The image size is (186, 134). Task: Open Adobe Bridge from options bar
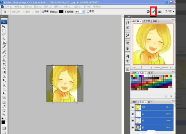tap(160, 11)
